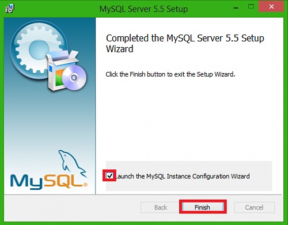Image resolution: width=288 pixels, height=225 pixels.
Task: Click the installer icon in the title bar
Action: 10,9
